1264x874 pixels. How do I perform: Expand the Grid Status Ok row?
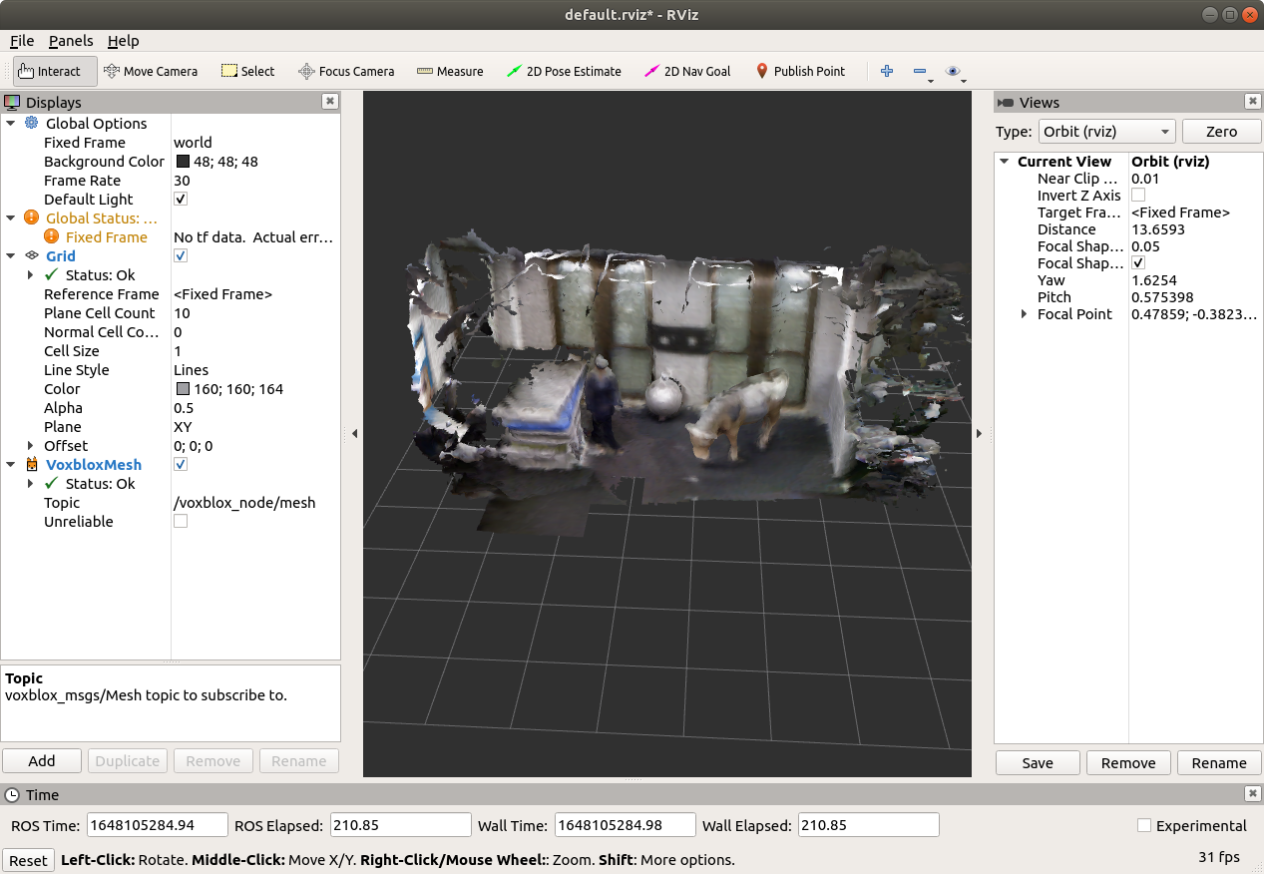(31, 274)
